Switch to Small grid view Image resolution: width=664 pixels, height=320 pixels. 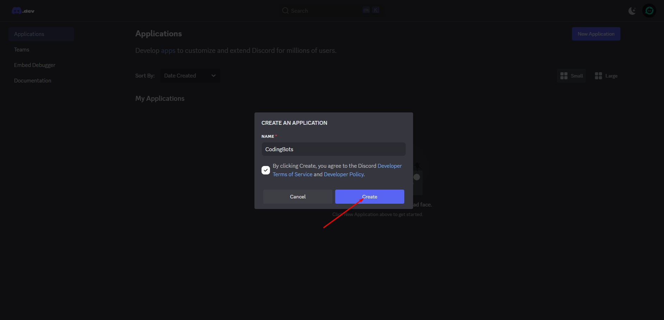point(571,76)
